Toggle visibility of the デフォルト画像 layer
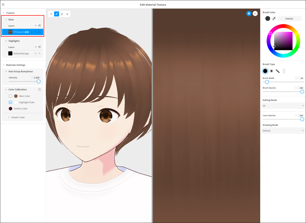Viewport: 306px width, 223px height. [x=39, y=32]
